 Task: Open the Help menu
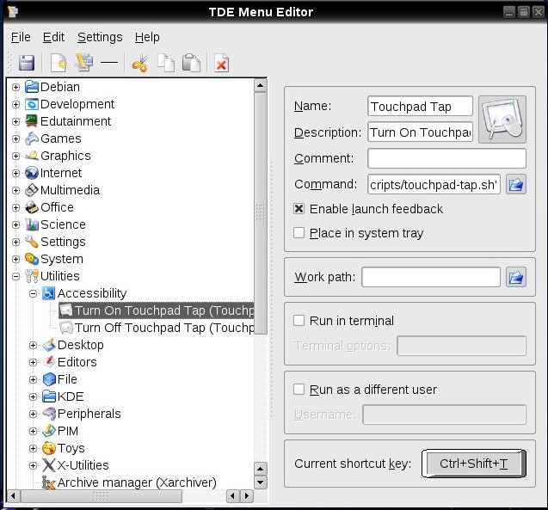coord(147,37)
